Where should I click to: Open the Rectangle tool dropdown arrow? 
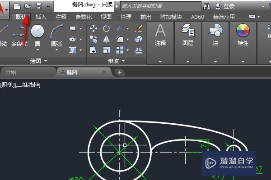click(x=80, y=29)
